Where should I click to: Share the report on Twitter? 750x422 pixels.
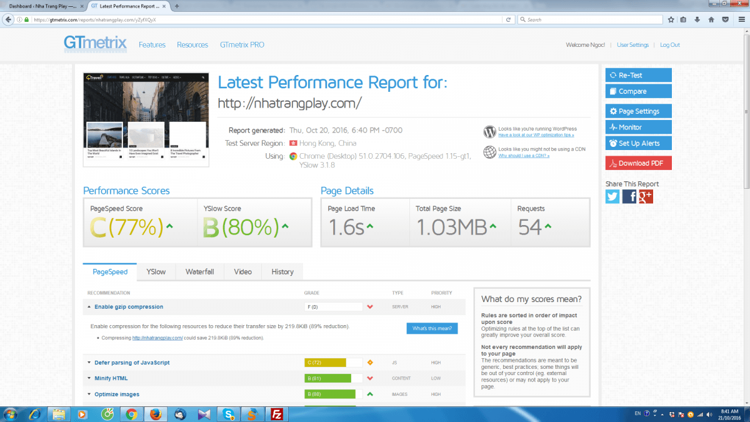[x=612, y=196]
